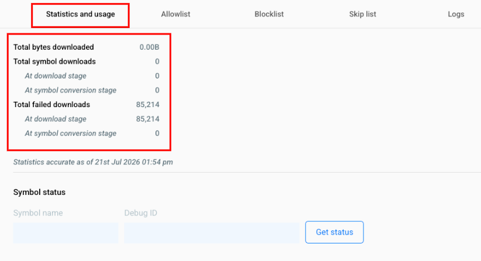The height and width of the screenshot is (261, 481).
Task: Switch to the Blocklist tab
Action: [269, 14]
